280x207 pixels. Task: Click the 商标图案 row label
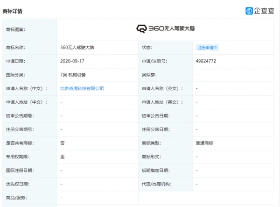(16, 29)
